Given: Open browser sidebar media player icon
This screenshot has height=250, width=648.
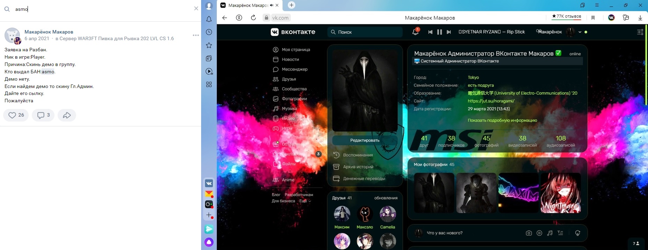Looking at the screenshot, I should [x=209, y=72].
